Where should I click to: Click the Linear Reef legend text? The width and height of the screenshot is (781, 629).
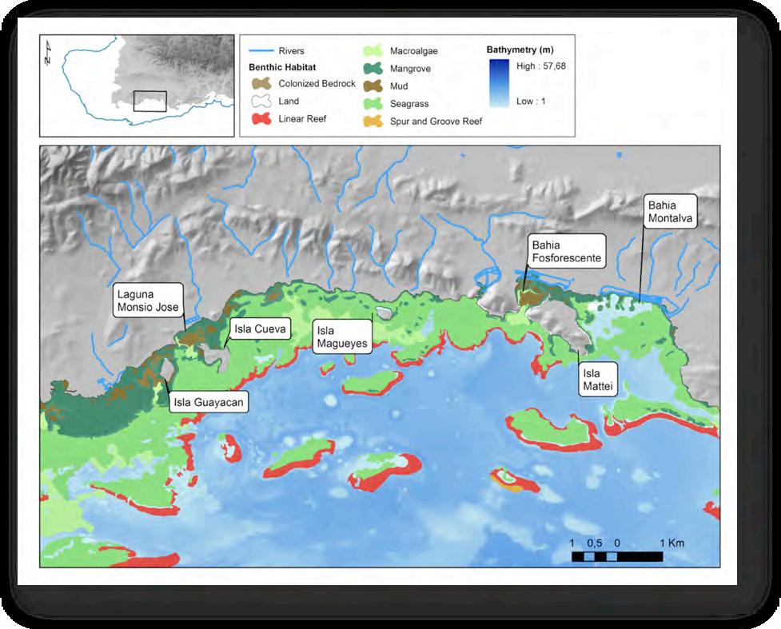(x=302, y=119)
